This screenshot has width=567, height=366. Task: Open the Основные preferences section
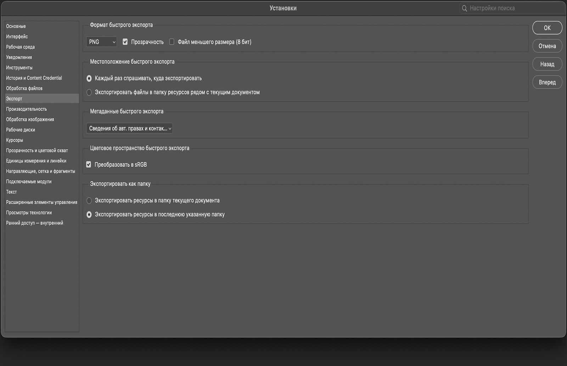coord(16,26)
